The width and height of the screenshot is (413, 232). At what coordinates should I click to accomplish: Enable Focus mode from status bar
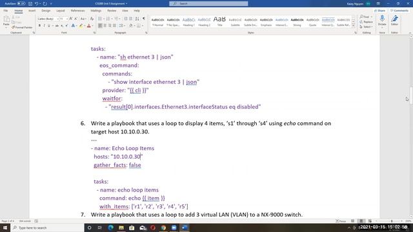pyautogui.click(x=341, y=221)
